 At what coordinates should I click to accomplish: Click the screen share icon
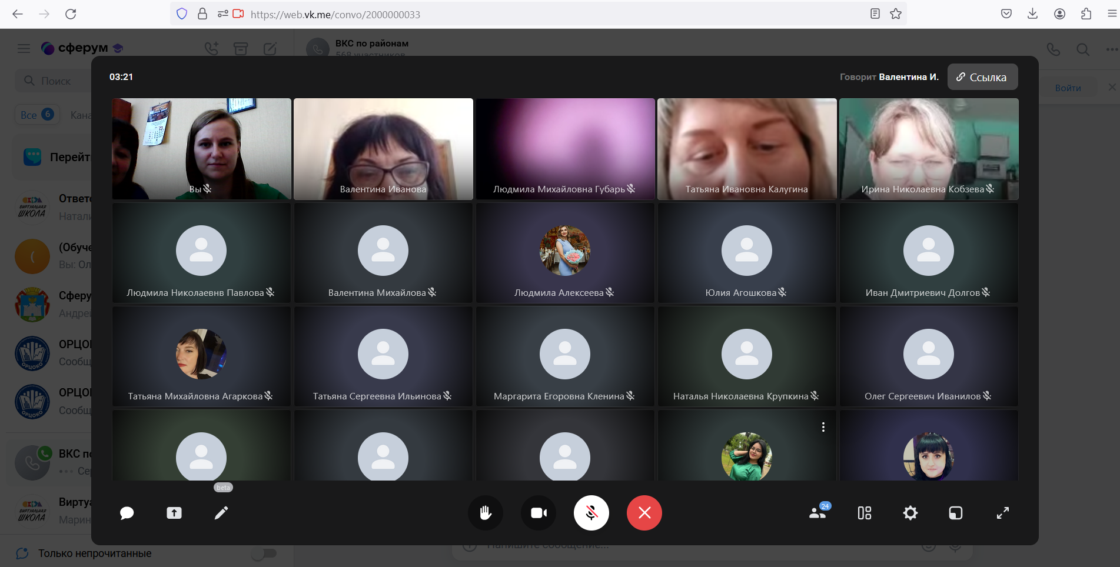point(174,513)
